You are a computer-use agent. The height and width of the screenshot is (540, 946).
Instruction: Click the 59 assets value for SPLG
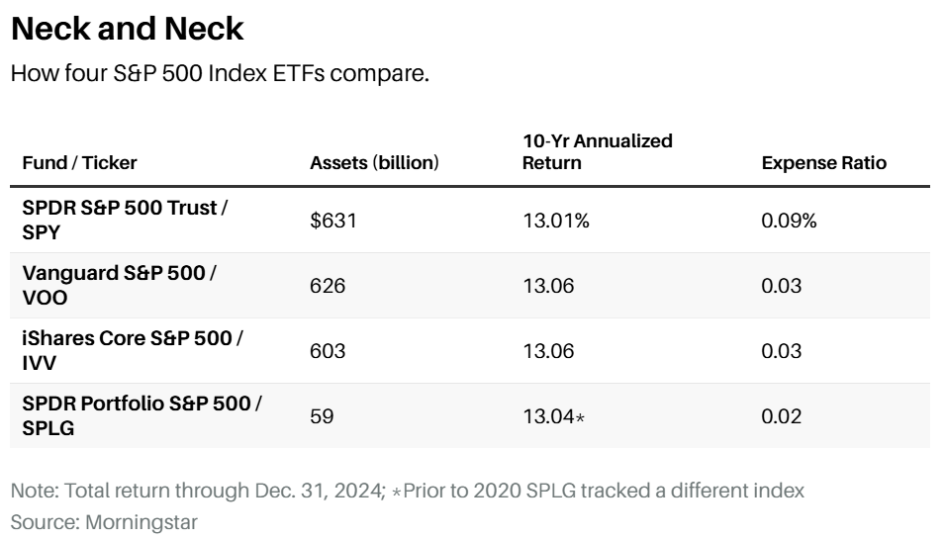[322, 416]
